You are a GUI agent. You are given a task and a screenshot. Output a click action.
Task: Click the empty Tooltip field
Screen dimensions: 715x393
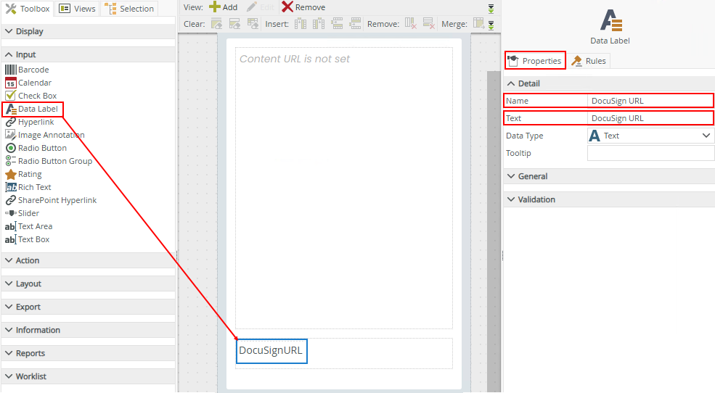[650, 153]
